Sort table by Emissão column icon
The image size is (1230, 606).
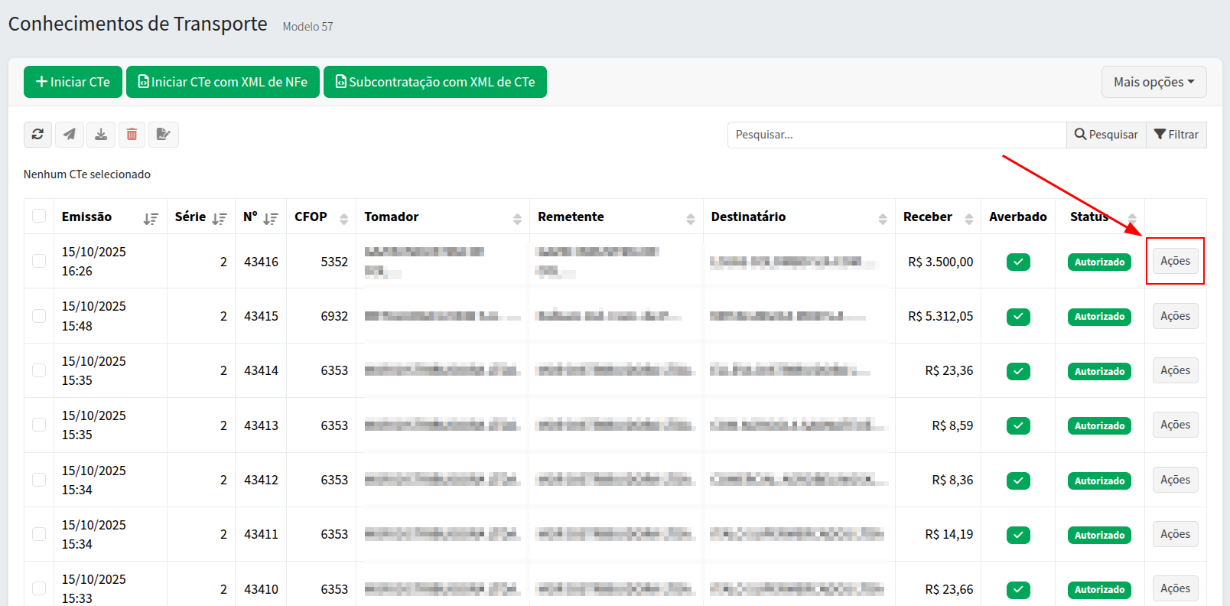click(151, 219)
